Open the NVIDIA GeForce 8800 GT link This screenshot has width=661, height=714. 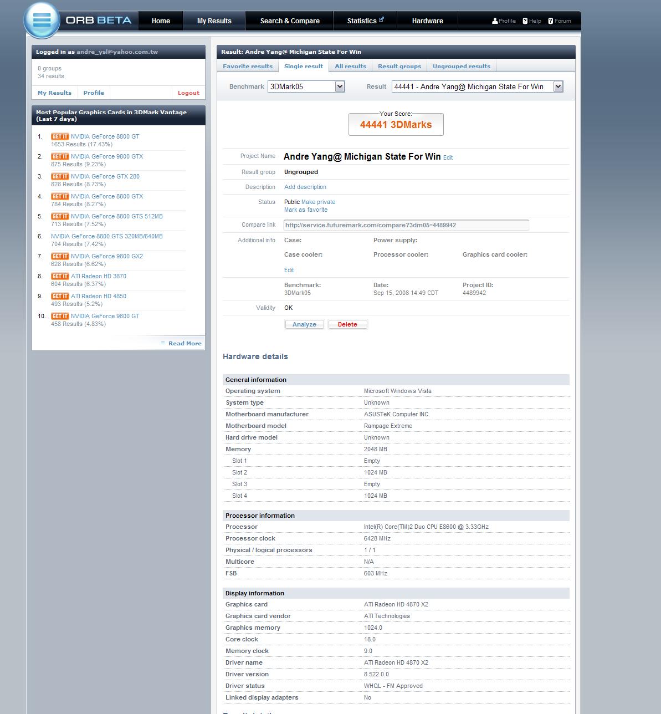105,136
